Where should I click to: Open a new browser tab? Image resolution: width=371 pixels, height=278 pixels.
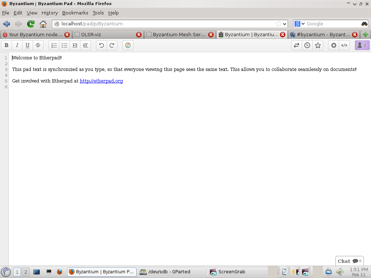pyautogui.click(x=365, y=34)
